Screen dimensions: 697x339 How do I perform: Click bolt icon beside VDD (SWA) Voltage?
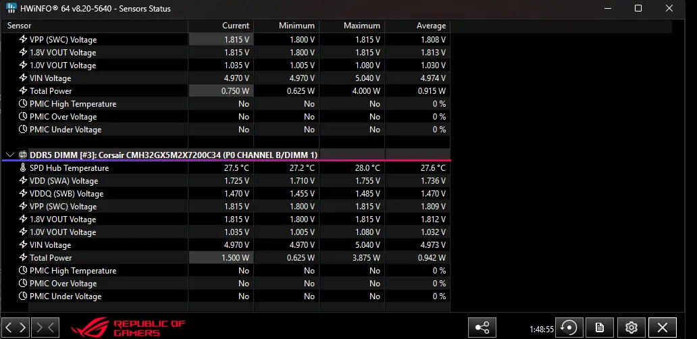tap(23, 181)
